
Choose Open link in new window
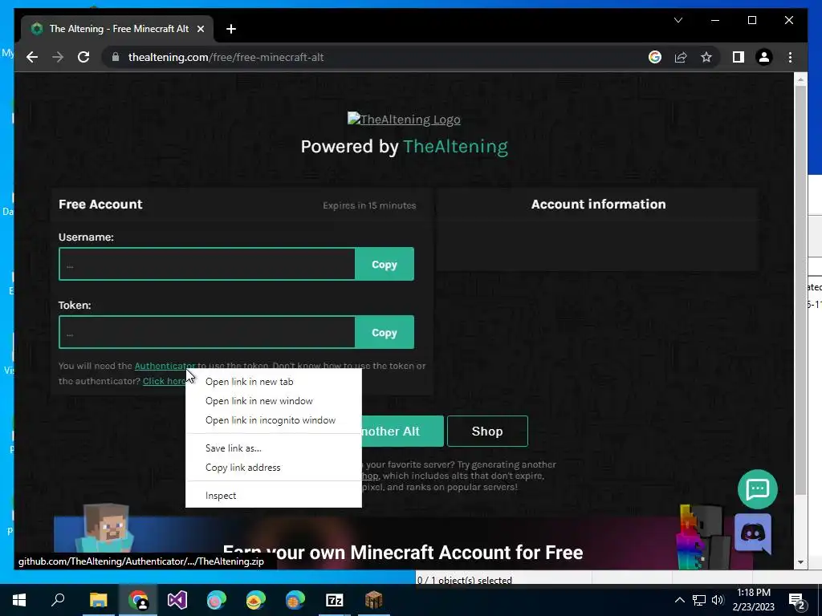(x=274, y=401)
